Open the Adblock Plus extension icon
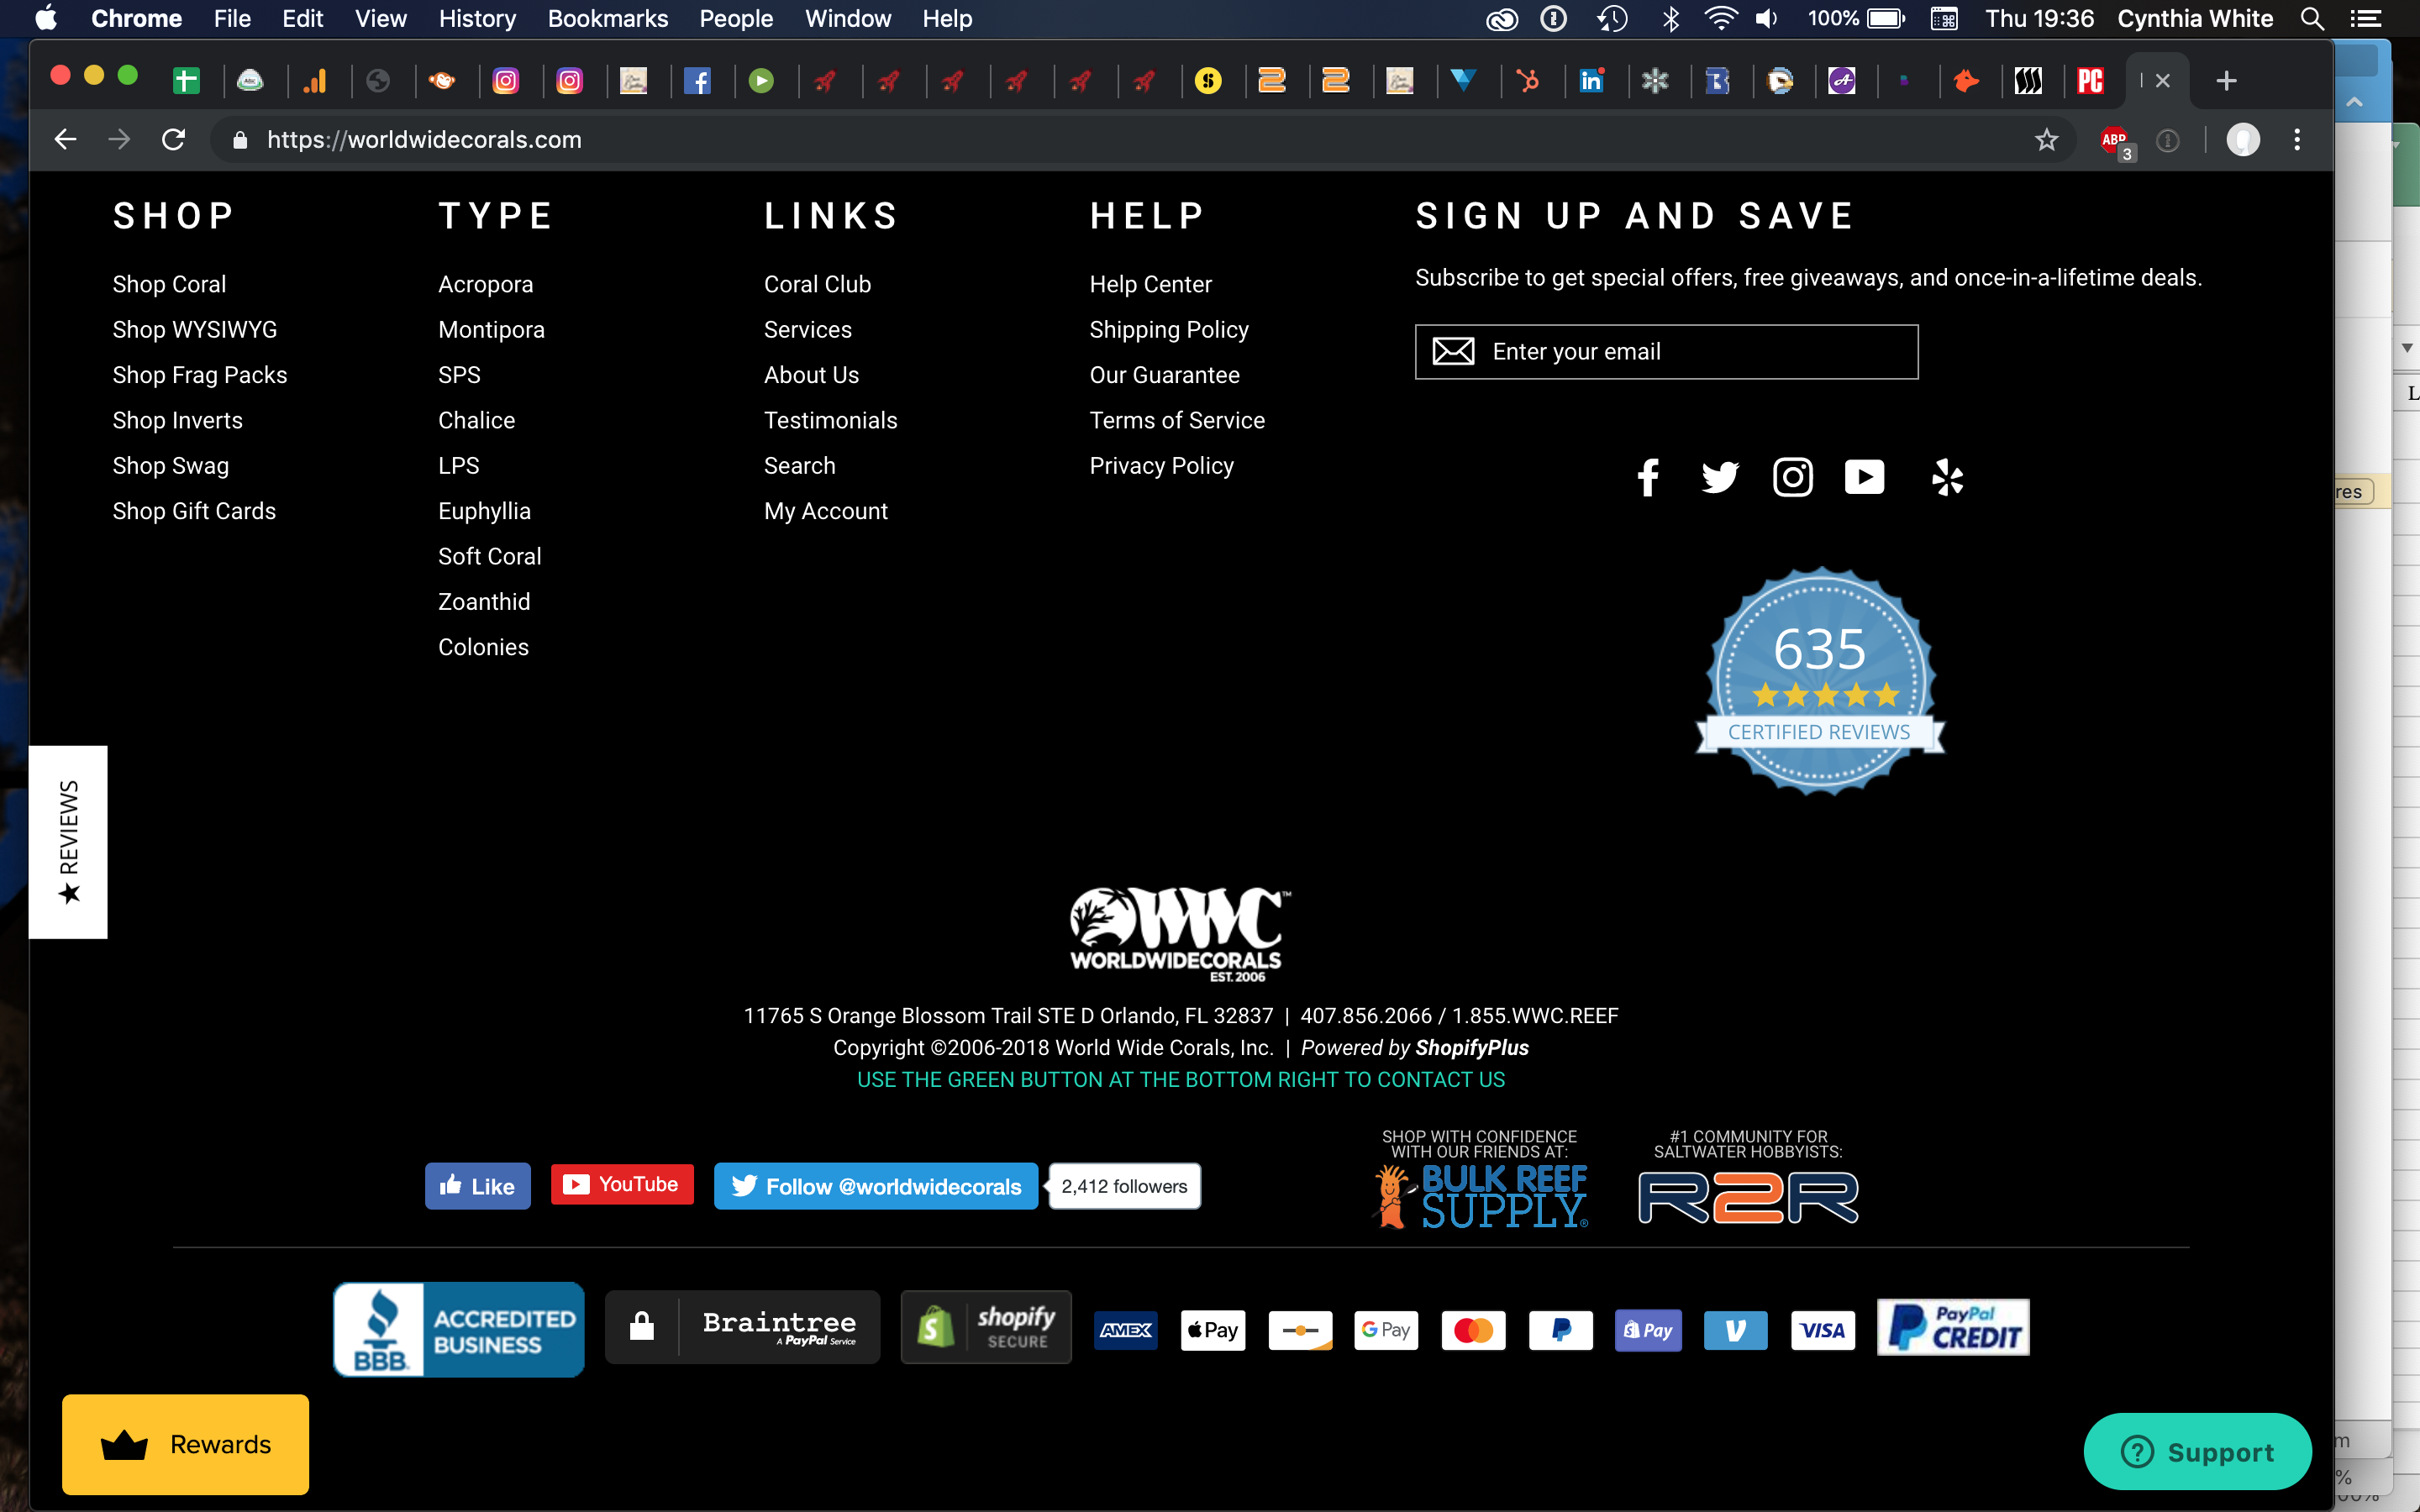 pos(2115,141)
